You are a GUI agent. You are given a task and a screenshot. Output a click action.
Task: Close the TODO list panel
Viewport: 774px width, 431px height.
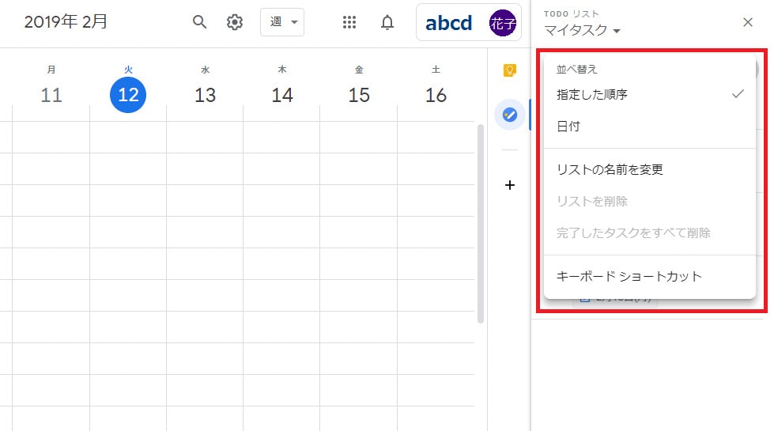pyautogui.click(x=748, y=22)
